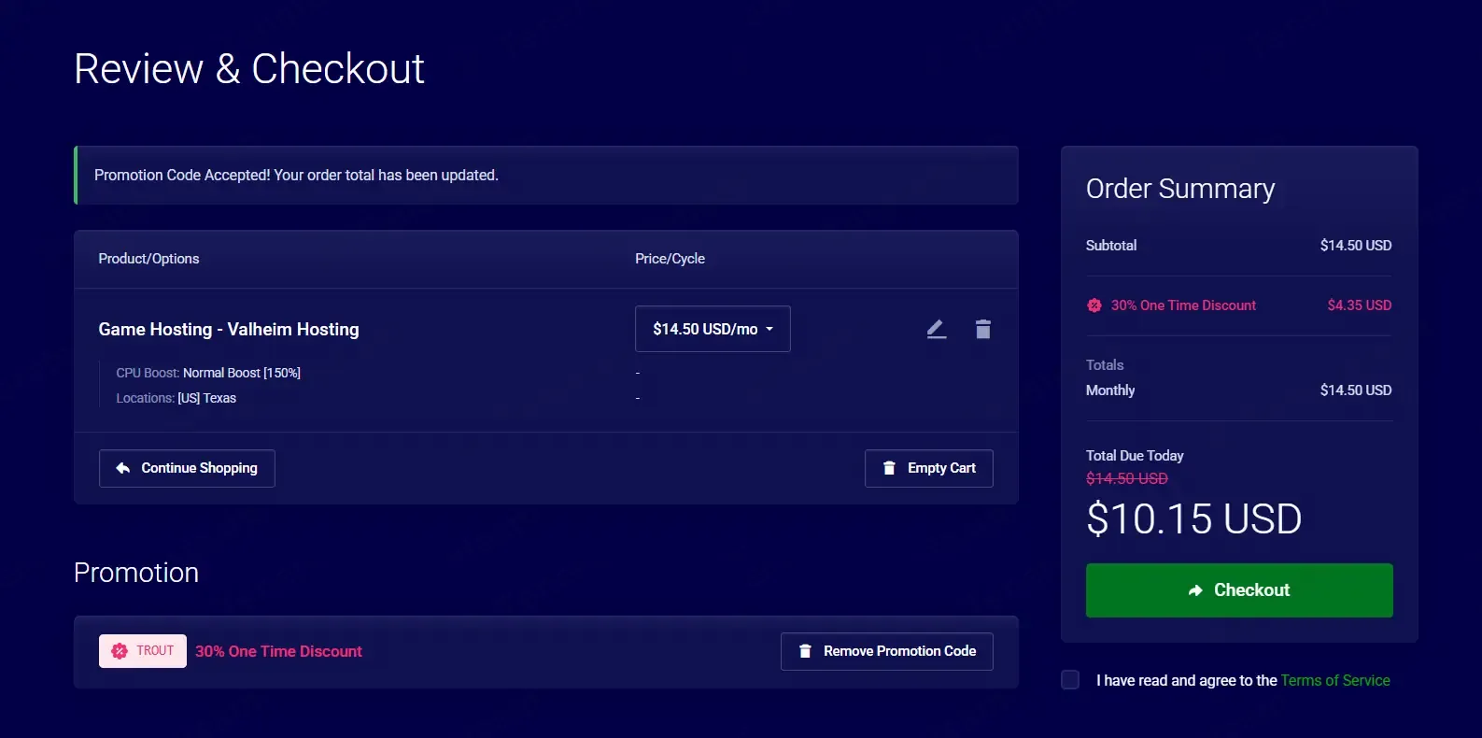The image size is (1482, 738).
Task: Click the 30% One Time Discount promotion text
Action: click(x=278, y=651)
